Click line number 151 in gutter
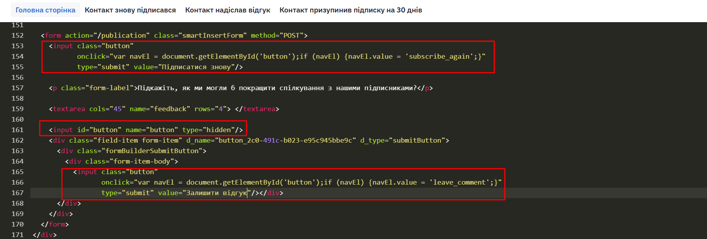The width and height of the screenshot is (707, 239). pyautogui.click(x=18, y=25)
